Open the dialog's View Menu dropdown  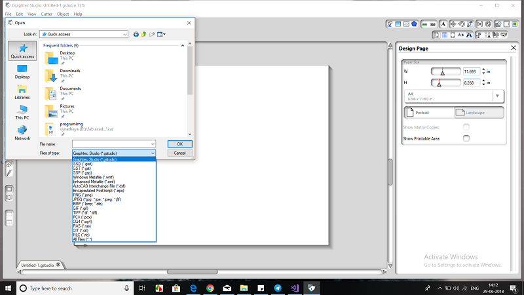coord(161,34)
